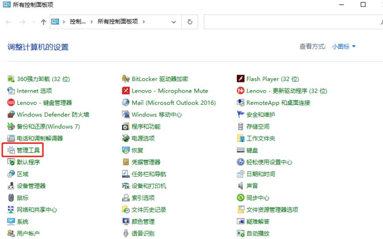Open the 设备和打印机 icon
This screenshot has width=383, height=239.
click(126, 186)
